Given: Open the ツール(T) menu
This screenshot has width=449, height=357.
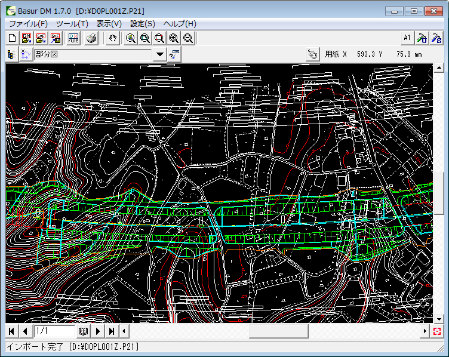Looking at the screenshot, I should (x=72, y=24).
